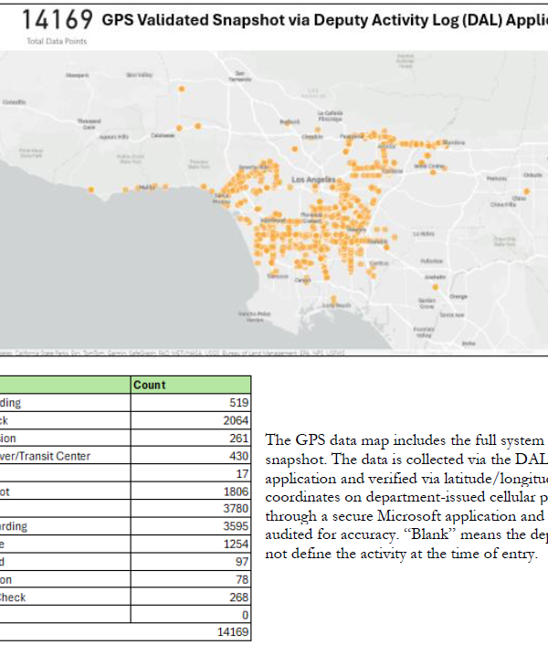Click the large 14169 total at top

57,19
